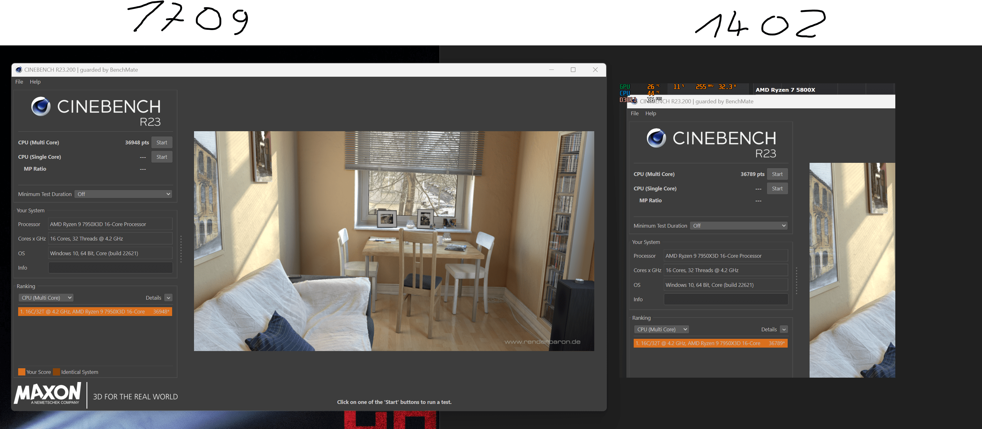This screenshot has width=982, height=429.
Task: Click orange Your Score legend swatch
Action: click(22, 372)
